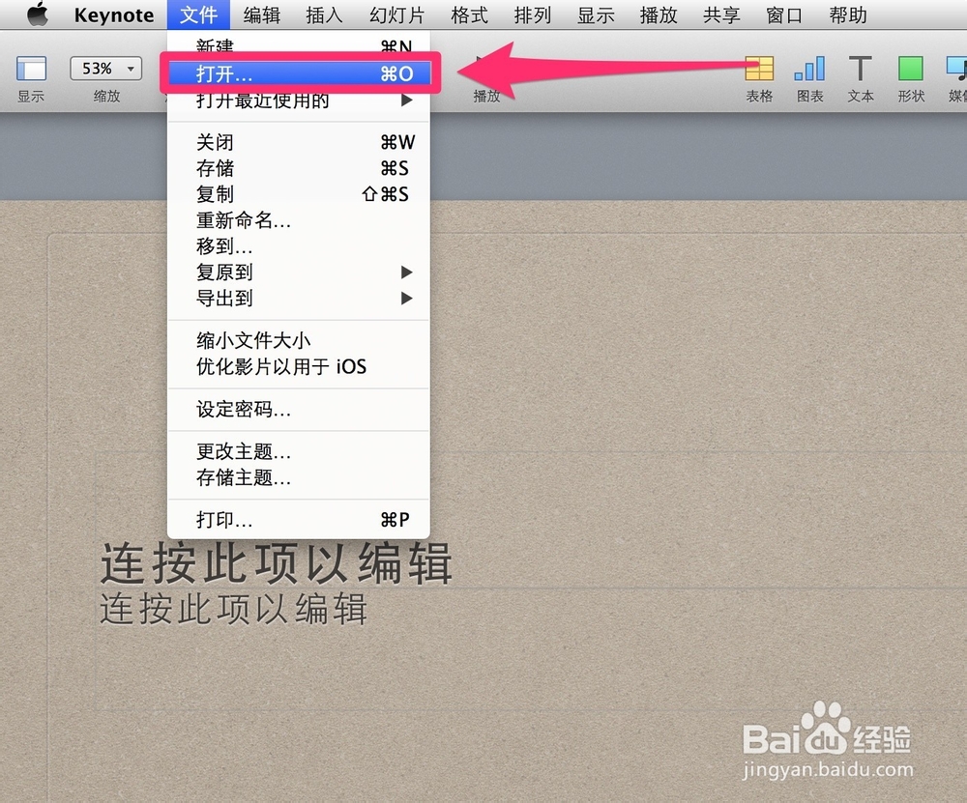Click the Keynote application menu
967x803 pixels.
[x=114, y=14]
